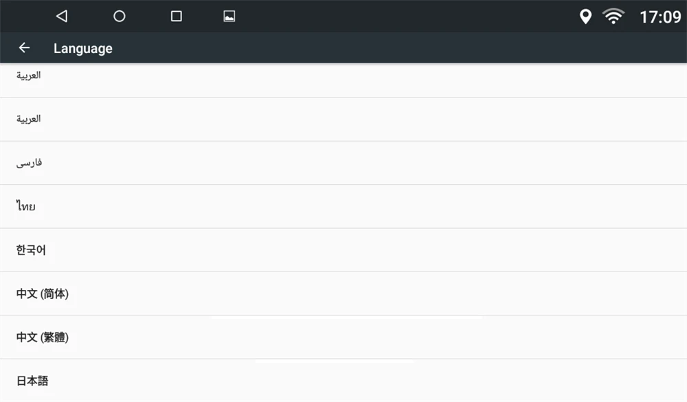Go to home via the circle icon

click(119, 16)
